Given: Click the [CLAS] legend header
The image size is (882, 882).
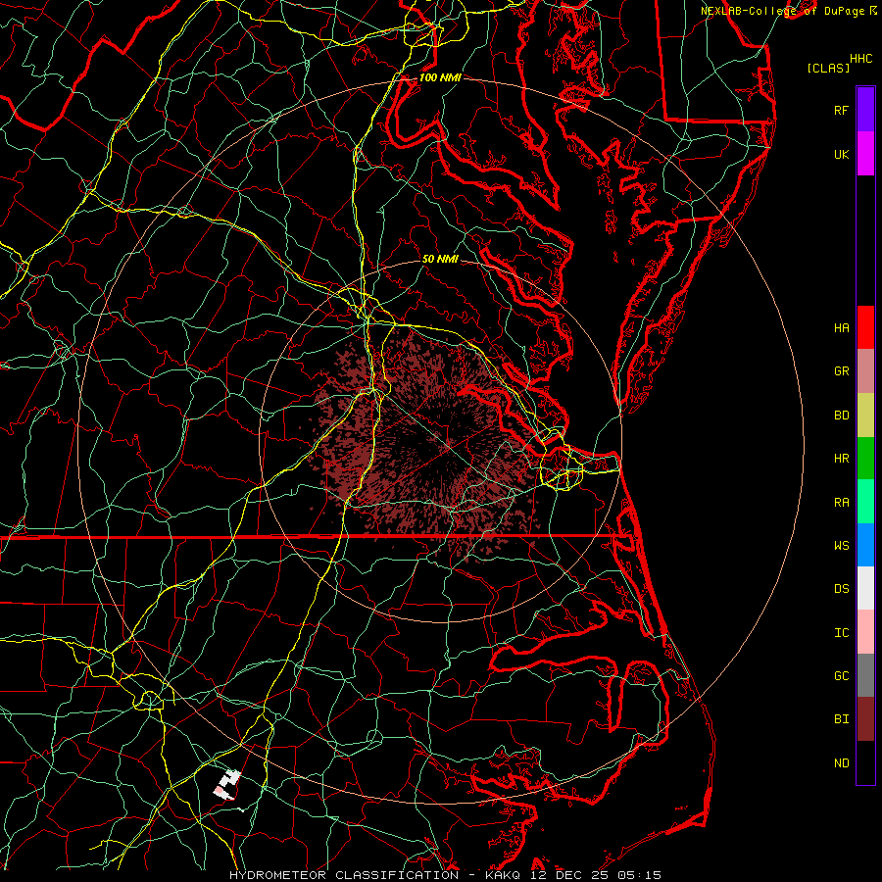Looking at the screenshot, I should [828, 68].
